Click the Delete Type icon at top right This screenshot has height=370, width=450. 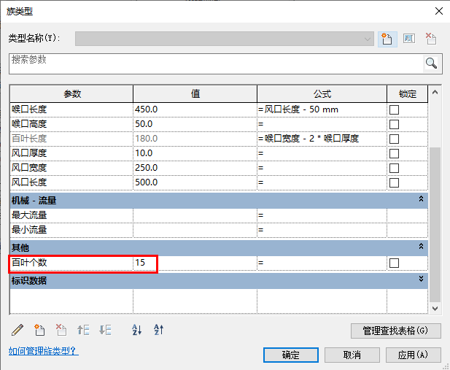point(431,39)
